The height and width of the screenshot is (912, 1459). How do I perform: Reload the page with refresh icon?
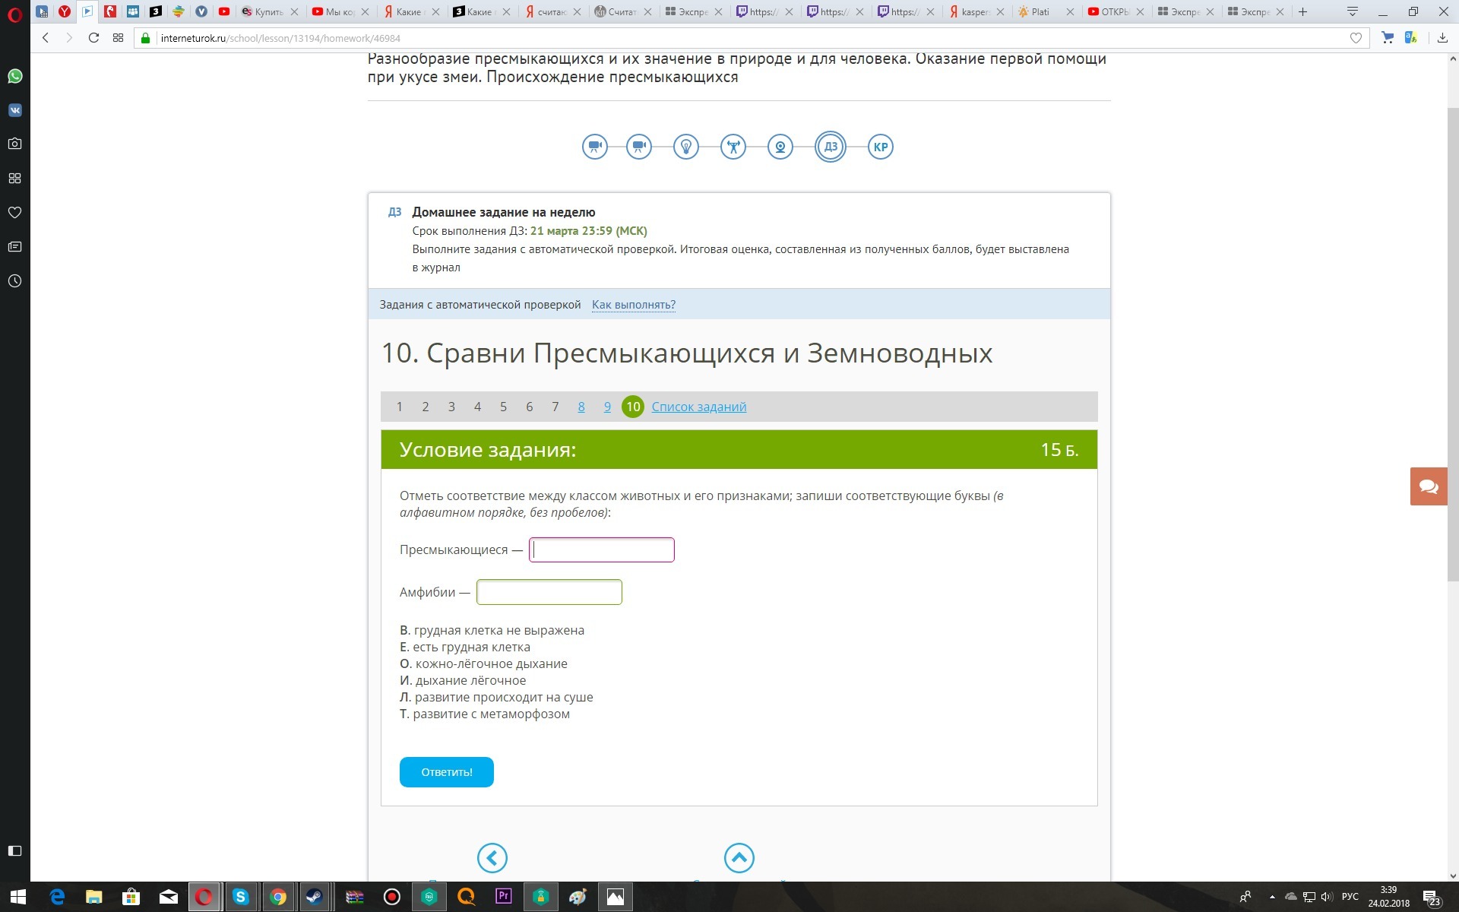(x=93, y=38)
